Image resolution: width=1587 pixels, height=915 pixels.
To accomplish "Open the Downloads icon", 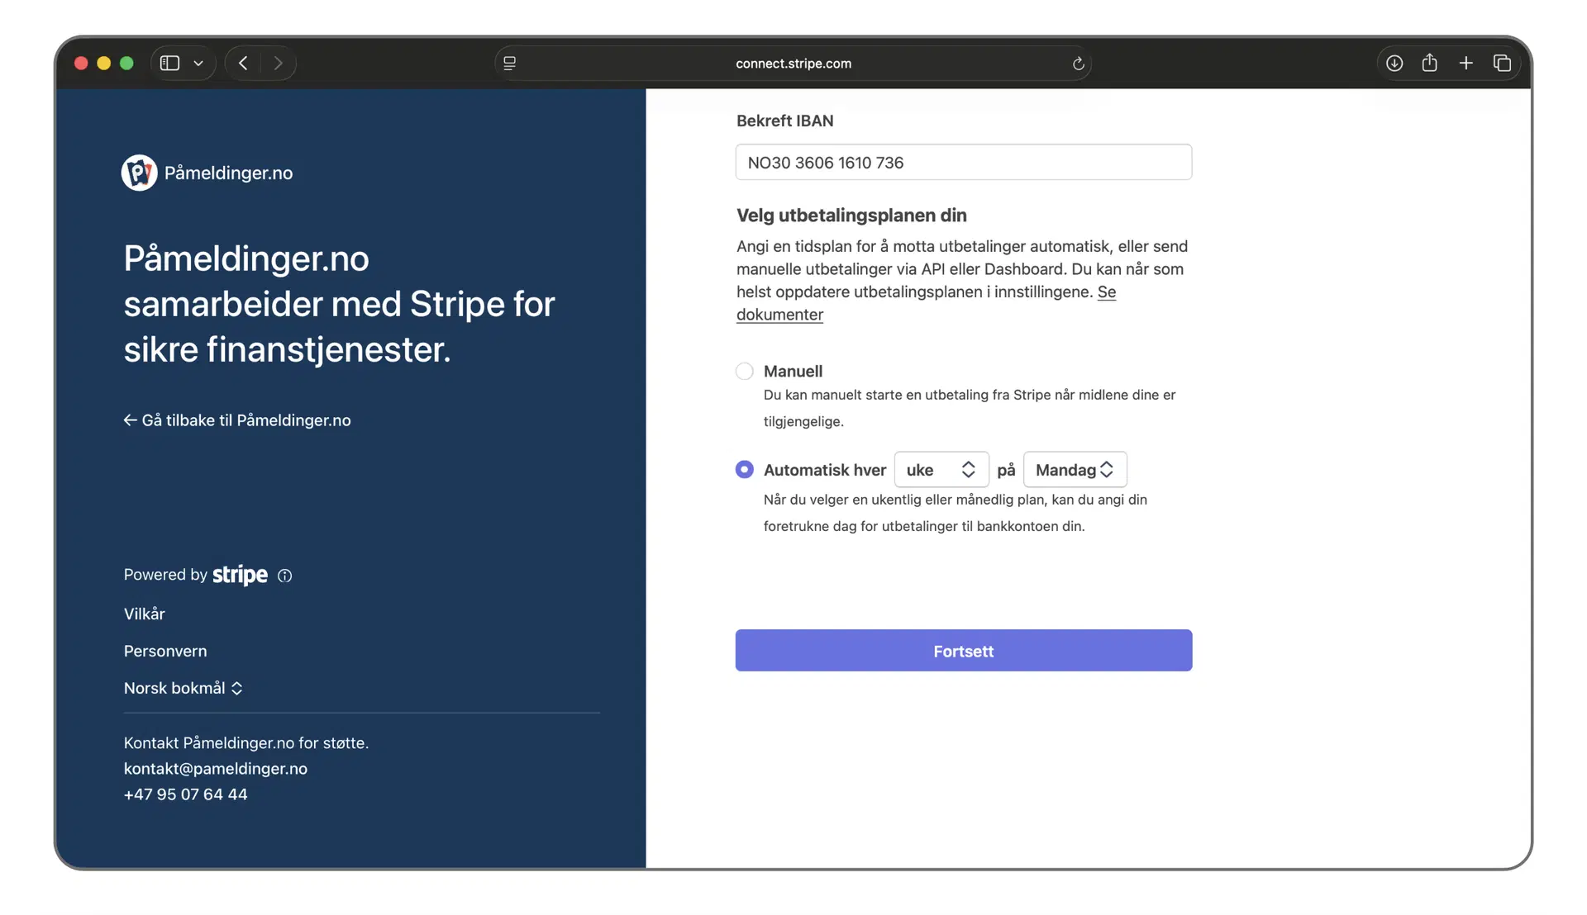I will click(x=1394, y=63).
